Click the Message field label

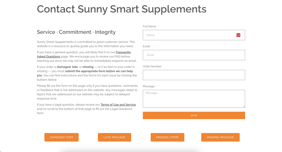coord(148,86)
